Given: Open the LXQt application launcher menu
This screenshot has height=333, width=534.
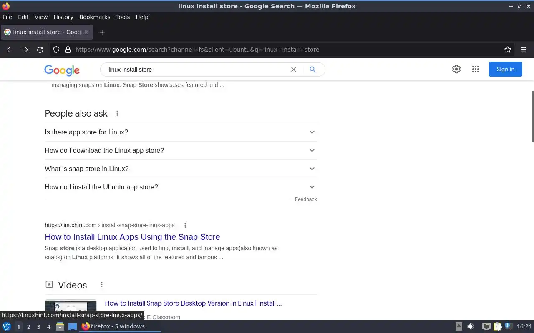Looking at the screenshot, I should (7, 326).
